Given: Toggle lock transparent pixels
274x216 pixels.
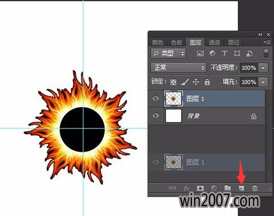Looking at the screenshot, I should [x=173, y=83].
